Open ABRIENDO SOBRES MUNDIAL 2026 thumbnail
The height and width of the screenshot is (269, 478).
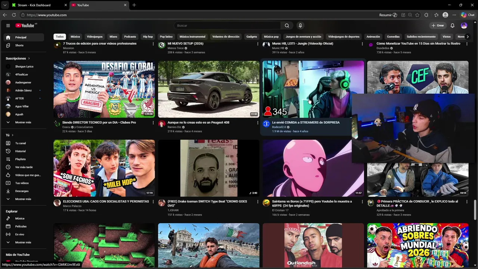pos(418,245)
